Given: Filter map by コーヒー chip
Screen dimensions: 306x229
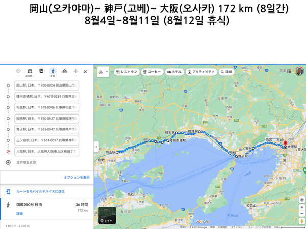Looking at the screenshot, I should (152, 72).
